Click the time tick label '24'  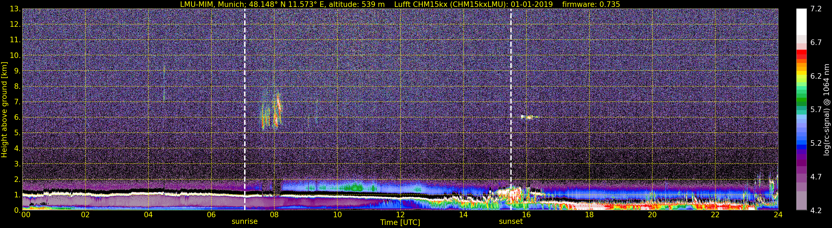point(778,215)
